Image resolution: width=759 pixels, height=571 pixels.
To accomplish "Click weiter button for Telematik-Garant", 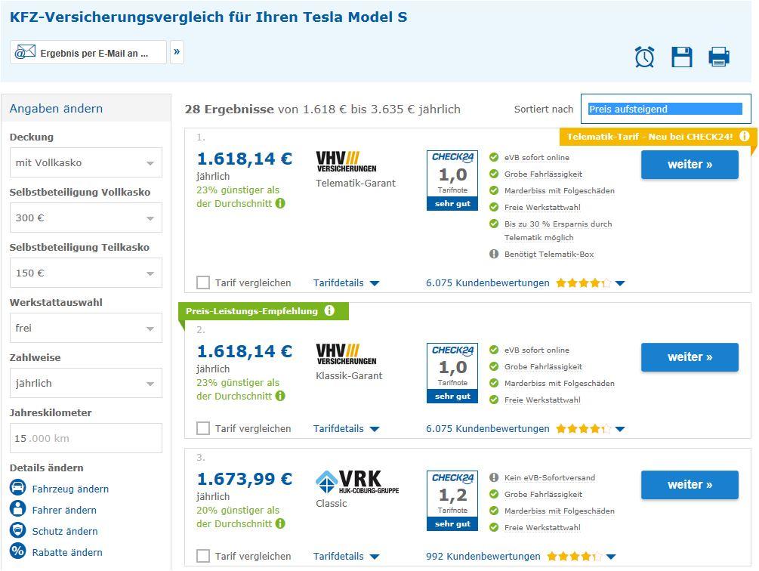I will pyautogui.click(x=690, y=165).
